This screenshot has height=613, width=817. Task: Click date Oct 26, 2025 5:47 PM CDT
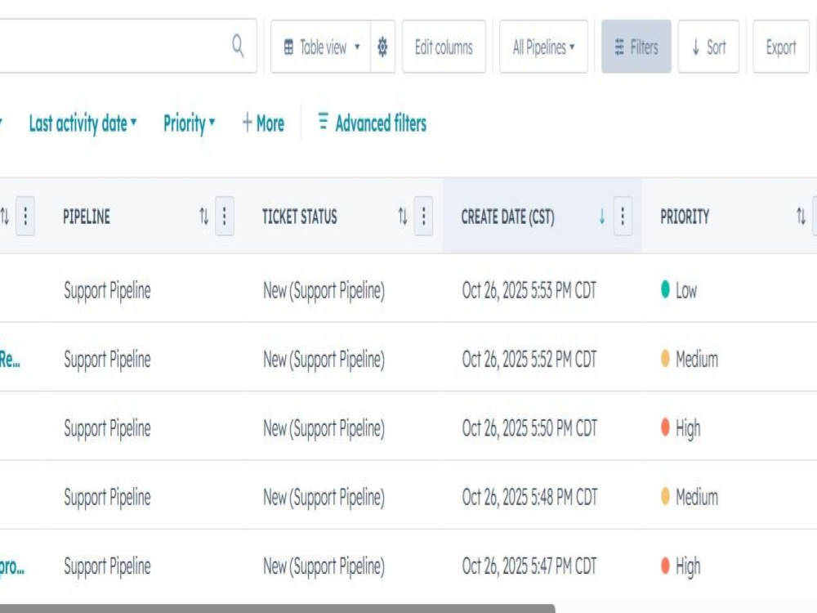(x=529, y=566)
